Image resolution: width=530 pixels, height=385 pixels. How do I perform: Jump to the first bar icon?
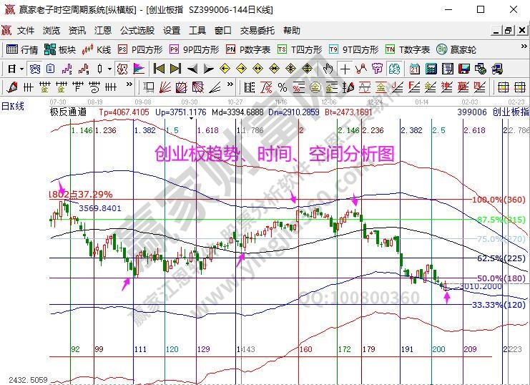point(159,69)
